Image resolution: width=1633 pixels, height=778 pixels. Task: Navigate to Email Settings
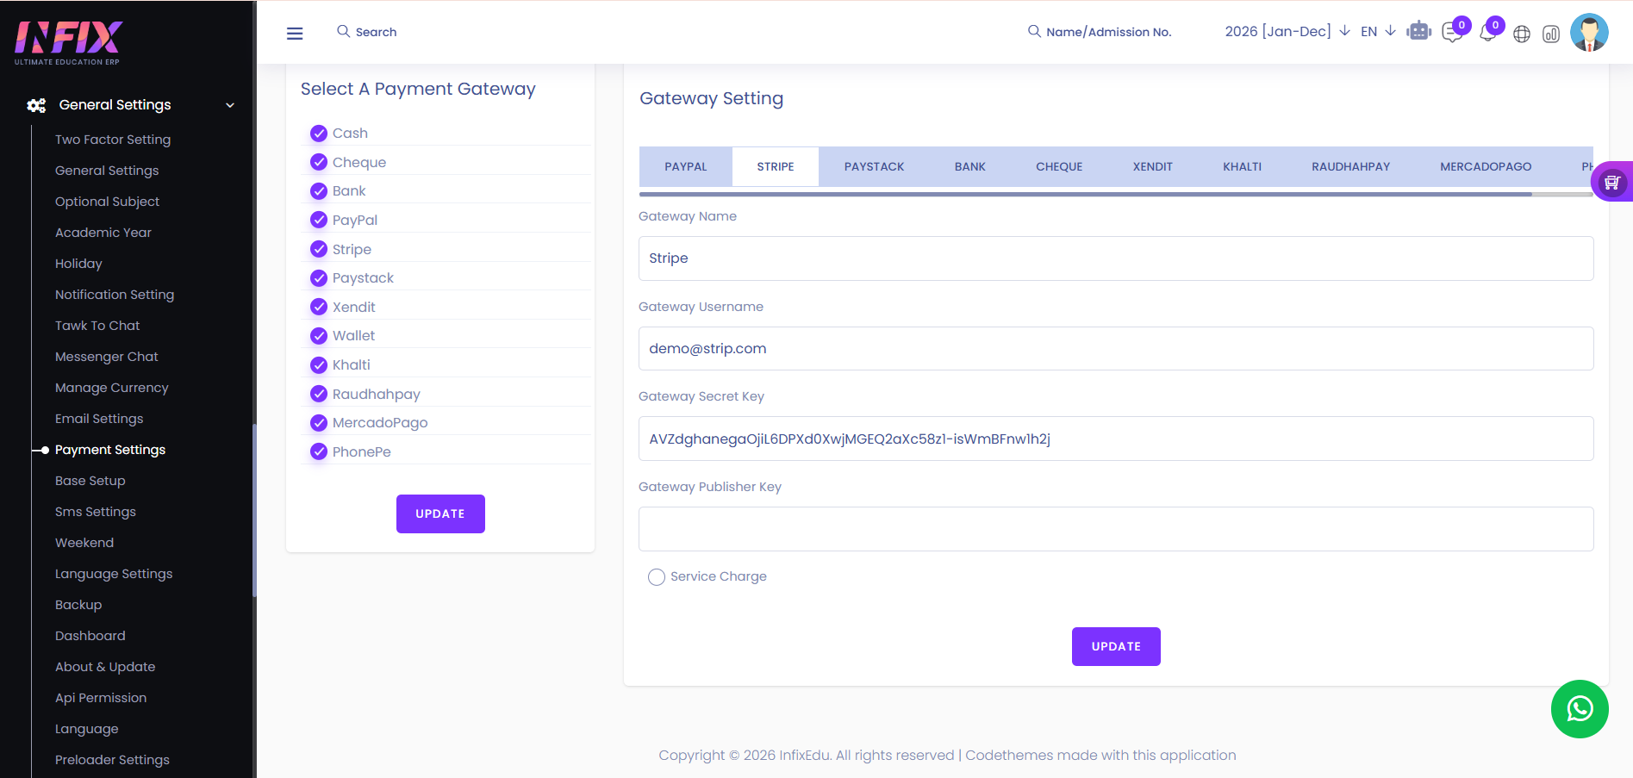point(99,419)
